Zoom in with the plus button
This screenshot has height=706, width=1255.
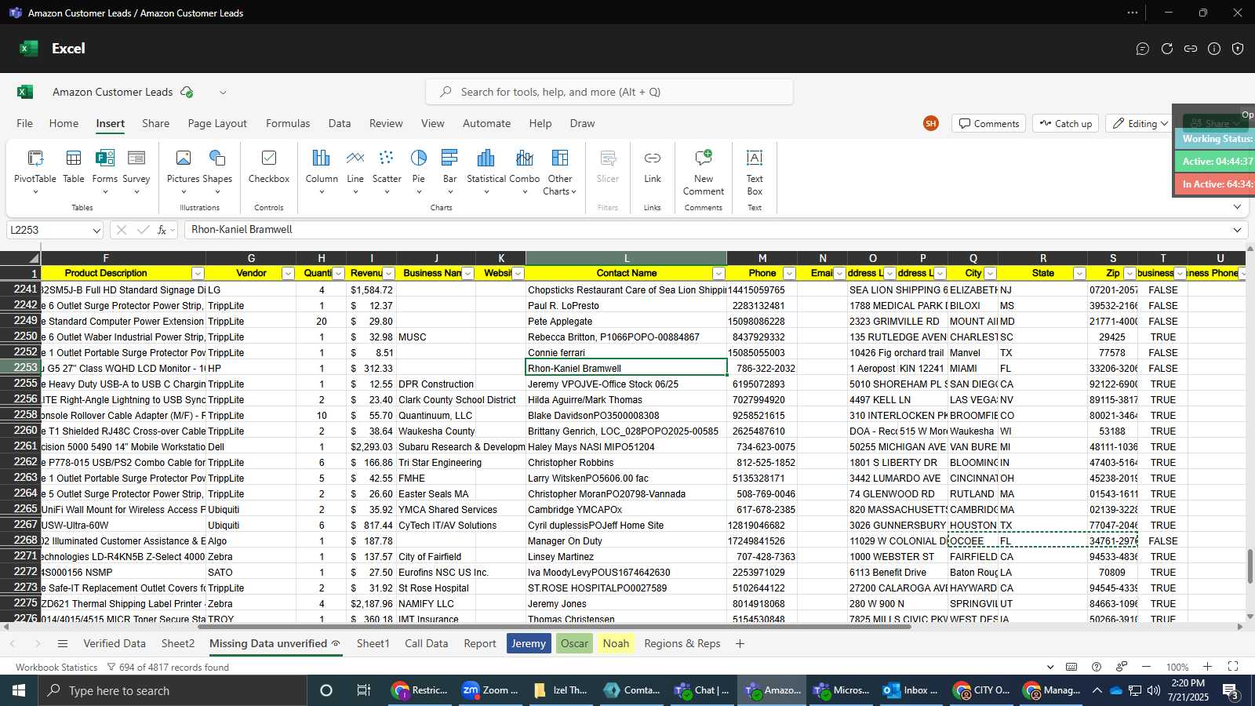(x=1208, y=667)
